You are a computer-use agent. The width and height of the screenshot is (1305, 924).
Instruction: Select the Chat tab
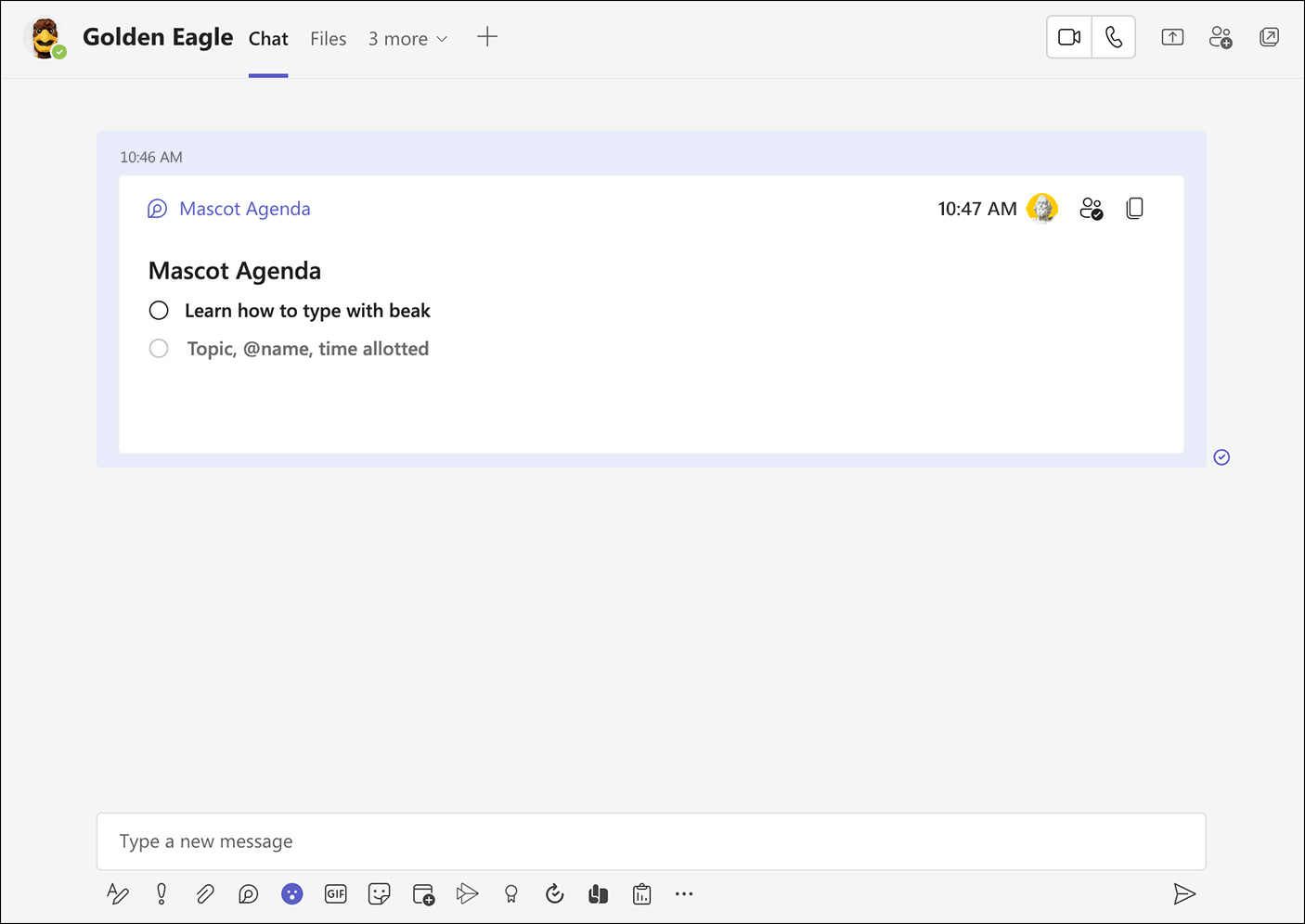tap(268, 39)
